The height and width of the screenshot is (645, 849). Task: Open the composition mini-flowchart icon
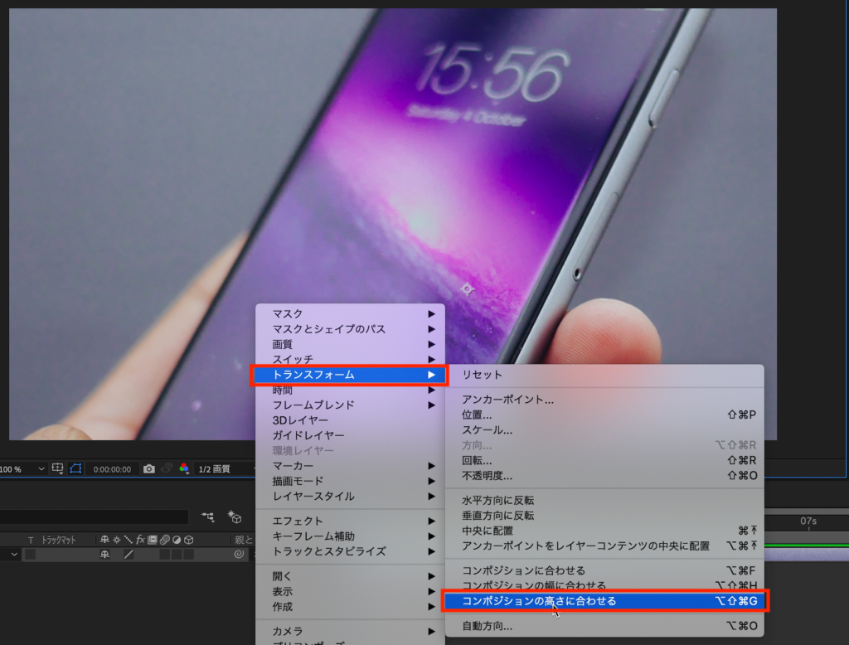(208, 517)
